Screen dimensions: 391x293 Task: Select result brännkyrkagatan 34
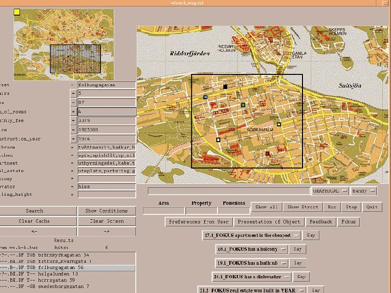(x=67, y=255)
